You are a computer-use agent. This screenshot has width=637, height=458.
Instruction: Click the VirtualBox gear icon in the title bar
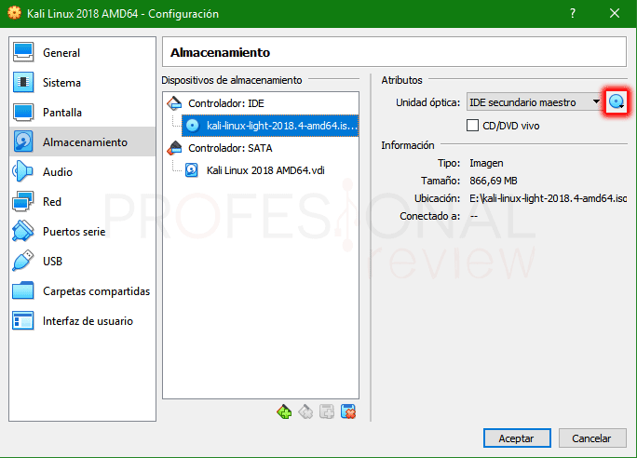click(14, 13)
